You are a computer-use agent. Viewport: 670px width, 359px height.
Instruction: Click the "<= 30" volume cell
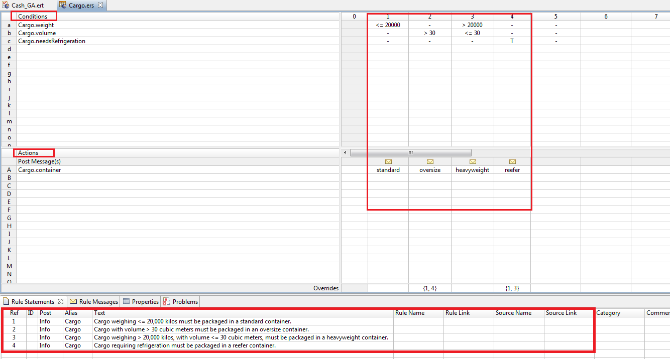pos(473,33)
